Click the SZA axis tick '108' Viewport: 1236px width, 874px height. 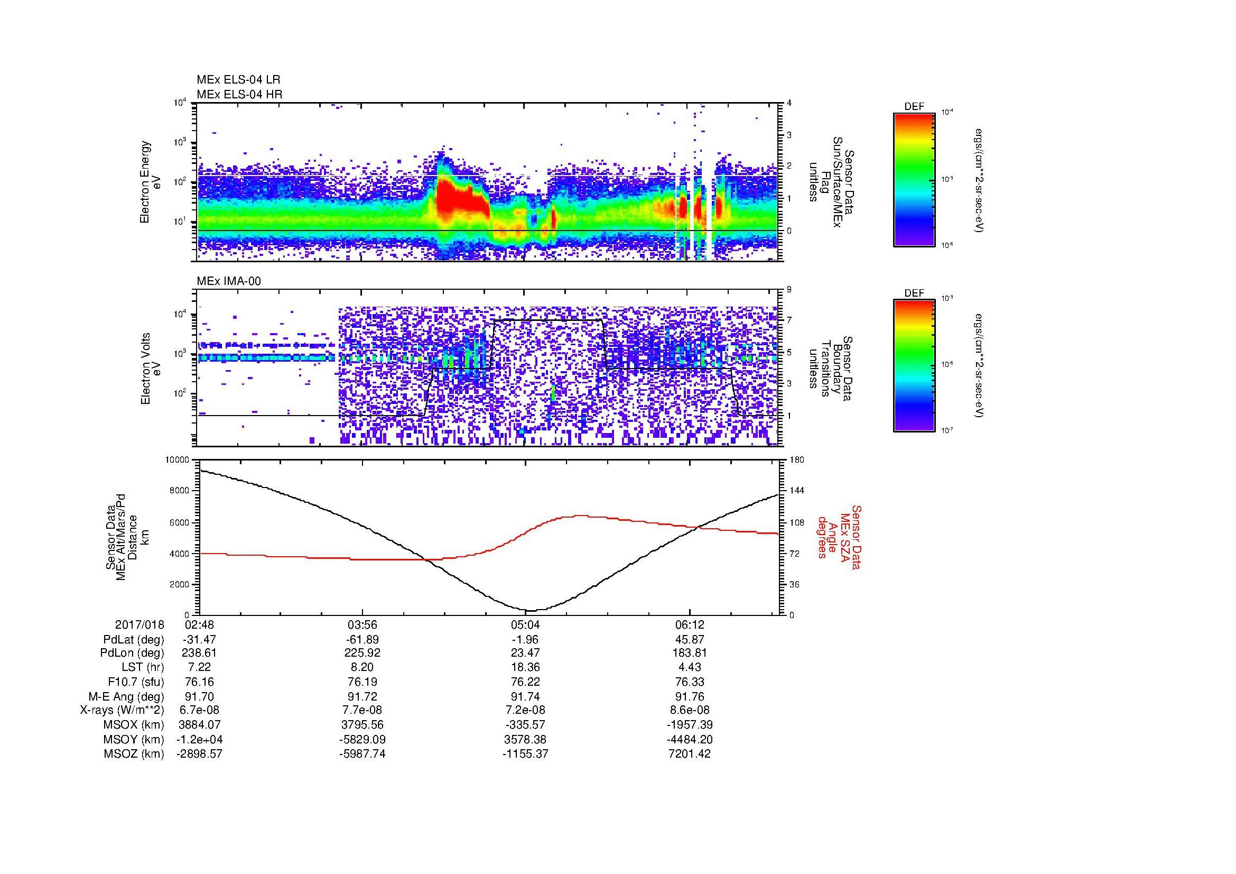click(797, 522)
